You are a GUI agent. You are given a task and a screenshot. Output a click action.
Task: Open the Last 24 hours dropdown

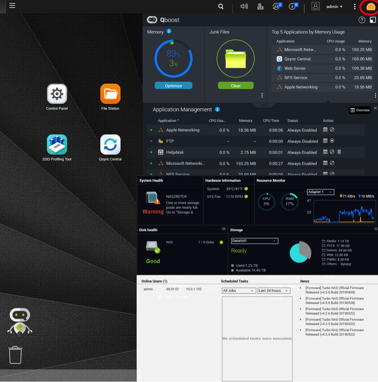tap(274, 291)
